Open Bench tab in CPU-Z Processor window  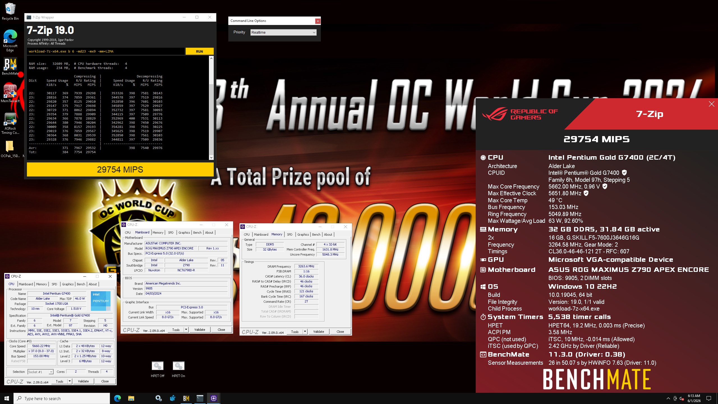(81, 284)
